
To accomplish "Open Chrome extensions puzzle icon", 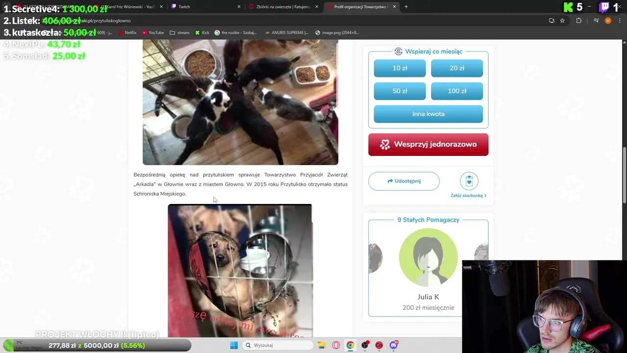I will tap(579, 21).
